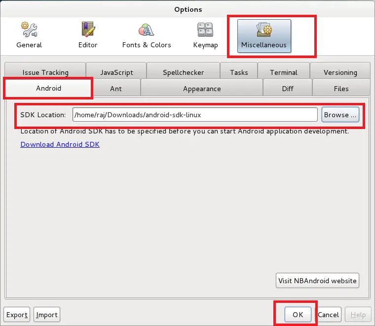The height and width of the screenshot is (326, 375).
Task: Open the General options category
Action: [29, 35]
